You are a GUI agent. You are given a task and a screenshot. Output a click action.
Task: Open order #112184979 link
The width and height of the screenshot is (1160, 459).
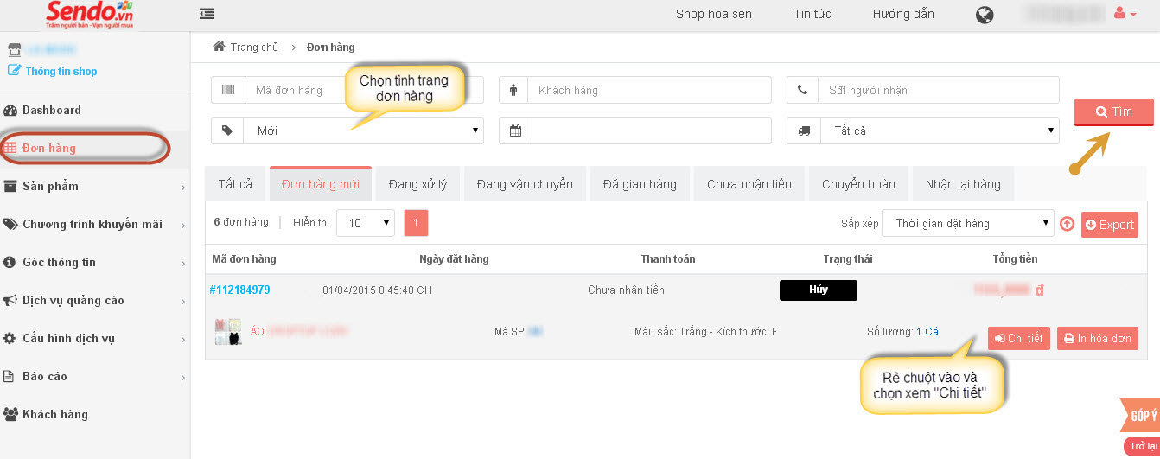tap(239, 290)
